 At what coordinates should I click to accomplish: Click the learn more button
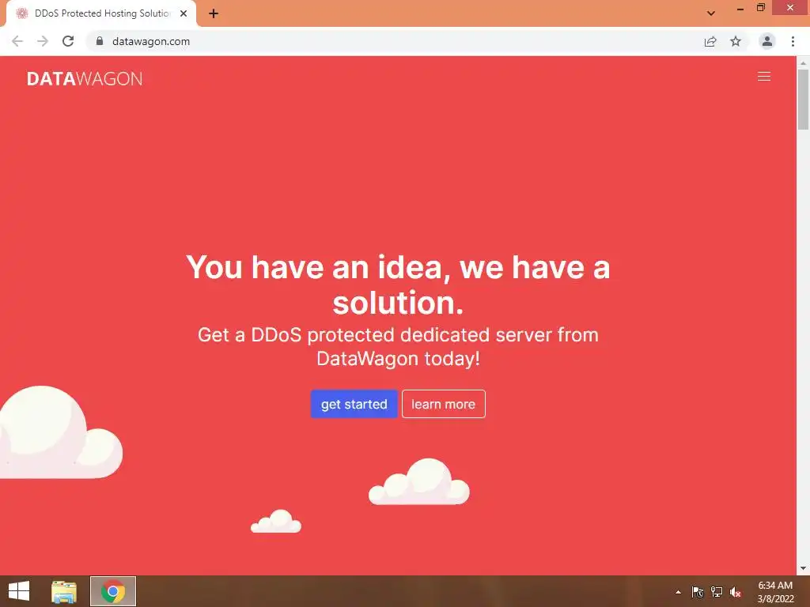443,404
